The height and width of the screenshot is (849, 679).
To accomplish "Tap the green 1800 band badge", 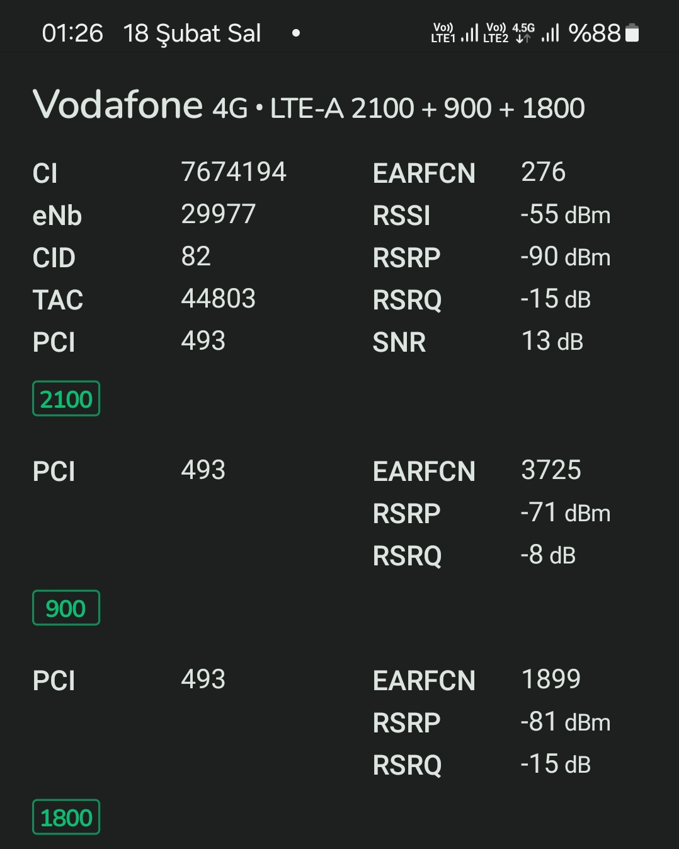I will [66, 817].
